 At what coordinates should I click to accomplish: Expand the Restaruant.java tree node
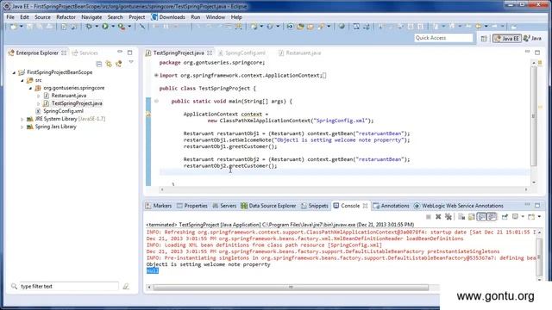(38, 96)
